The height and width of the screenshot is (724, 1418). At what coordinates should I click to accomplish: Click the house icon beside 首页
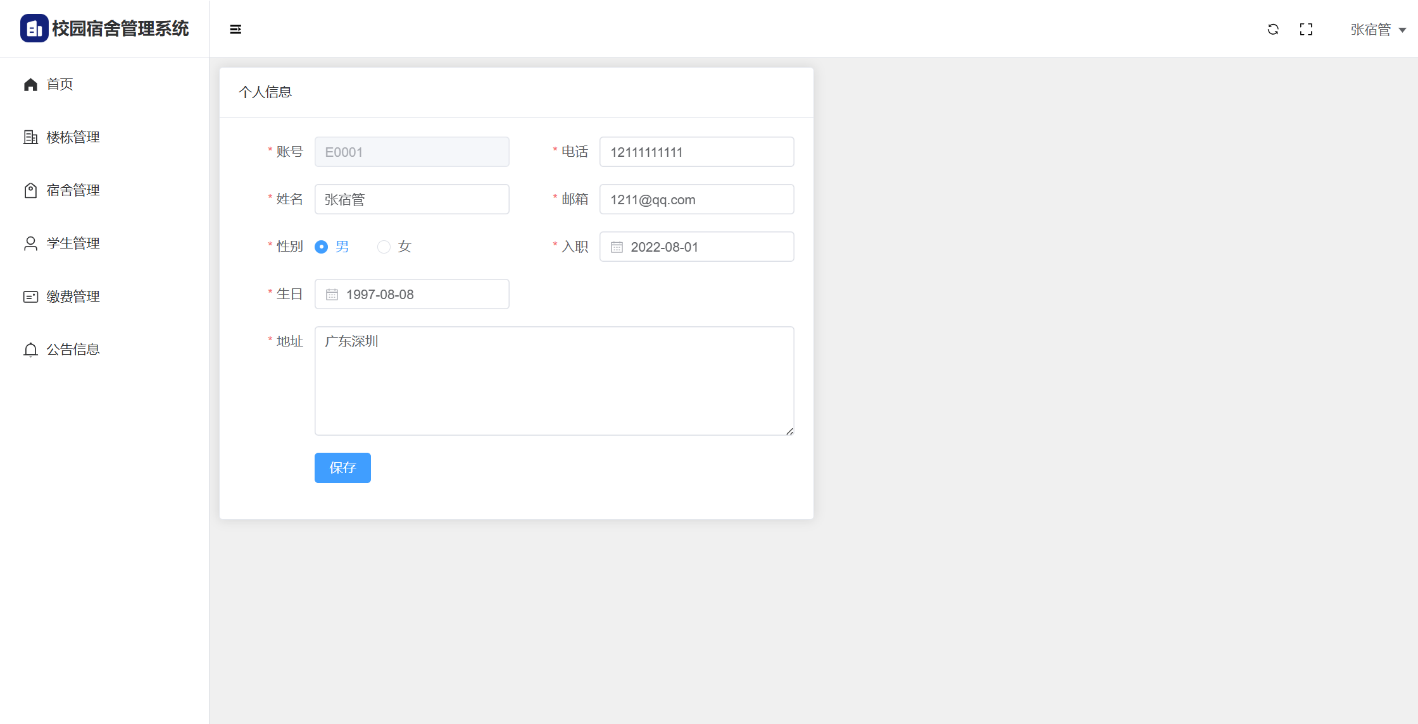point(30,84)
